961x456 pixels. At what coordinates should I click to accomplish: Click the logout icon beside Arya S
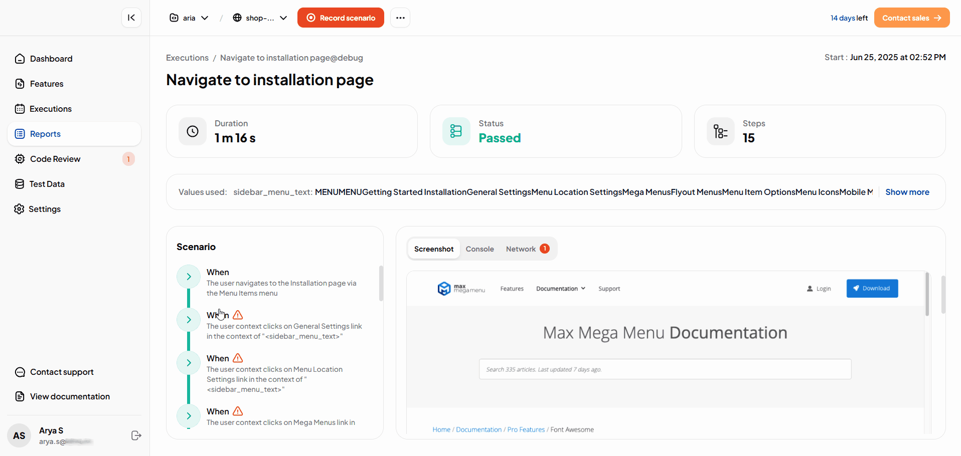pos(136,435)
